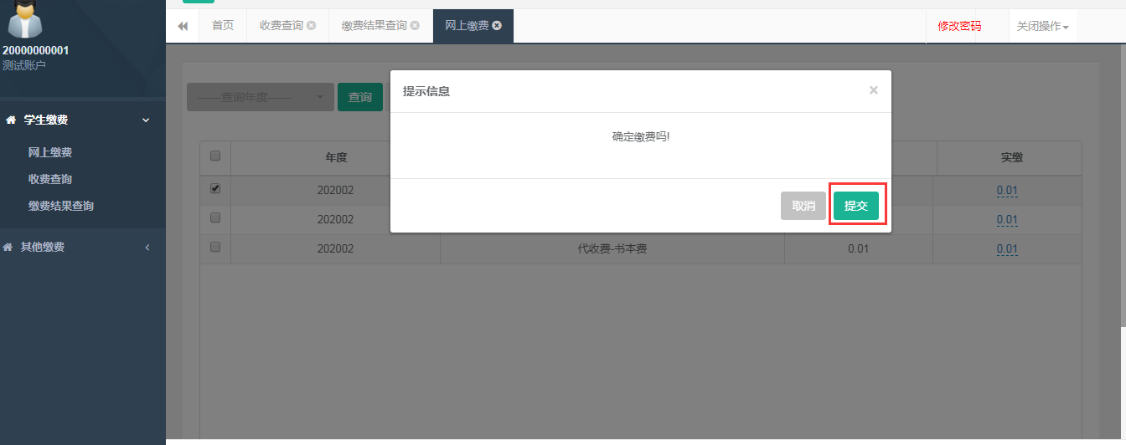1126x445 pixels.
Task: Click the tab back double-arrow icon
Action: (x=183, y=27)
